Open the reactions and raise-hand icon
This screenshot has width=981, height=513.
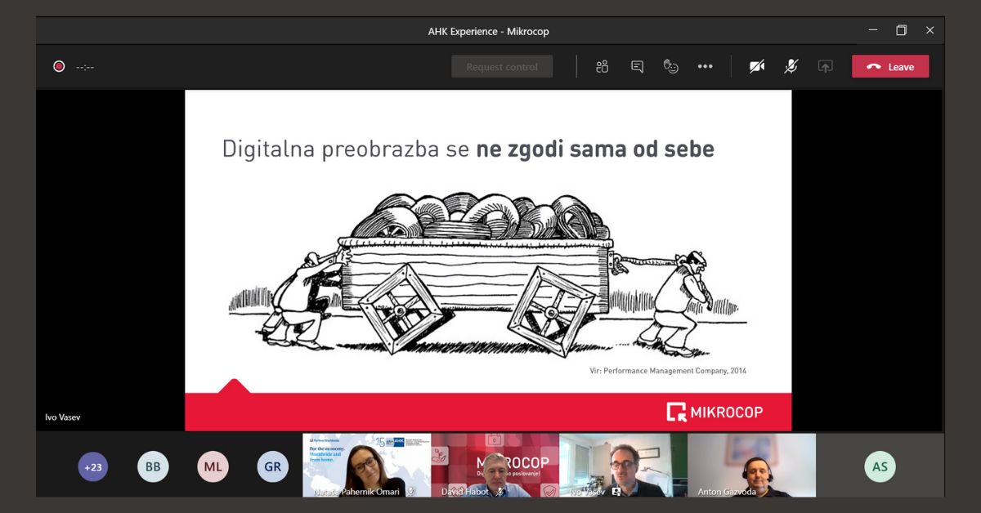[x=671, y=67]
